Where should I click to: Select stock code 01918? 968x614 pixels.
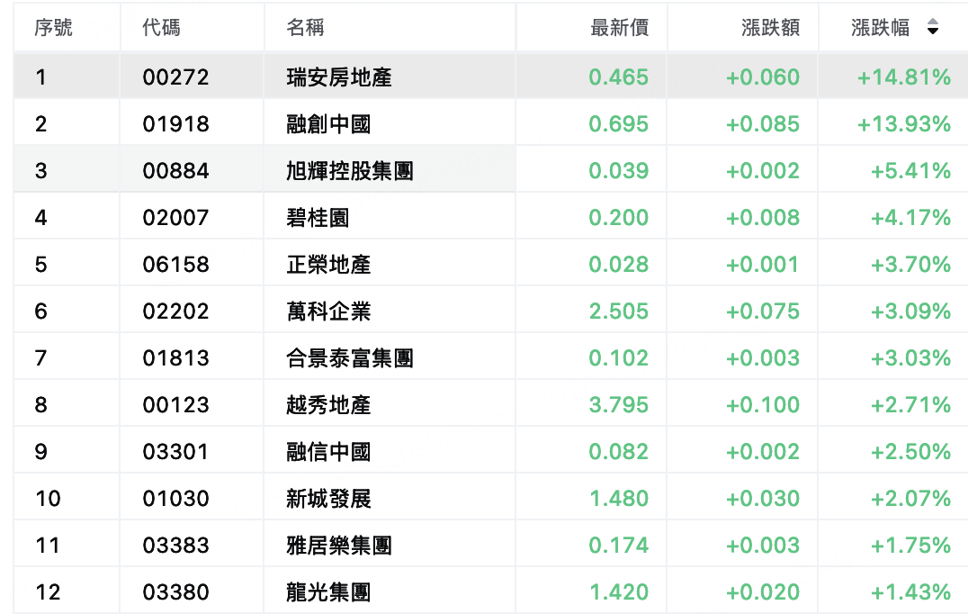(x=176, y=124)
